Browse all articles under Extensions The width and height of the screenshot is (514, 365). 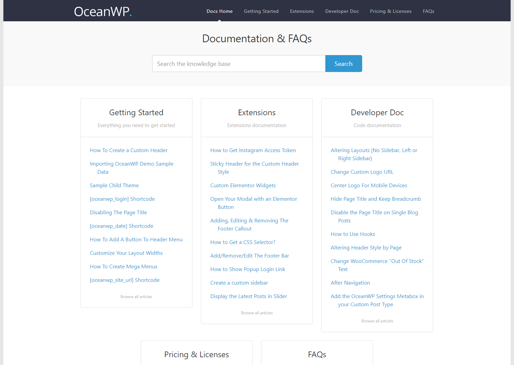click(x=257, y=313)
